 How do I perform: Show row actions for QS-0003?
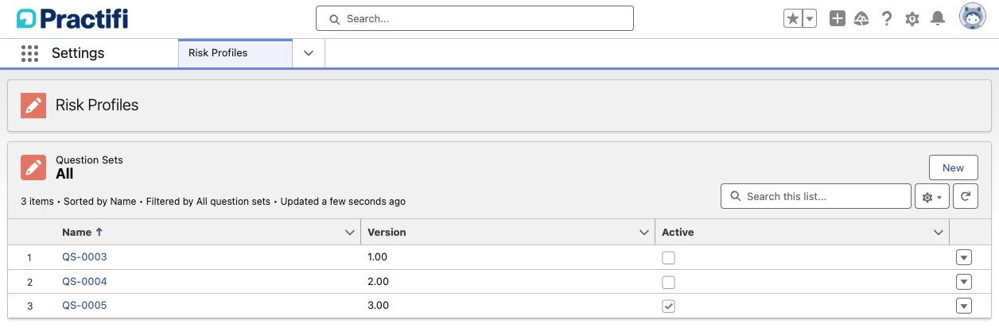point(964,257)
